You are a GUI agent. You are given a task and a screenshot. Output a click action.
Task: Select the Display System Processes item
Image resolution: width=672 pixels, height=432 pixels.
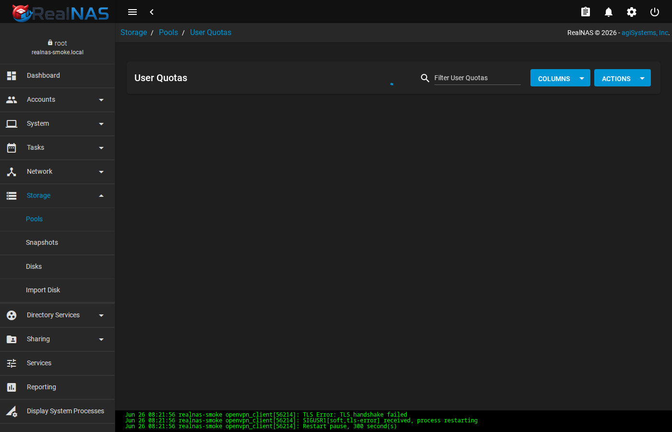click(58, 411)
